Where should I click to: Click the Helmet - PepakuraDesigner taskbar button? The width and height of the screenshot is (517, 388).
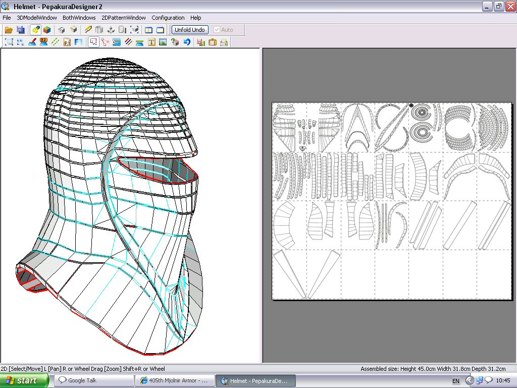point(255,381)
